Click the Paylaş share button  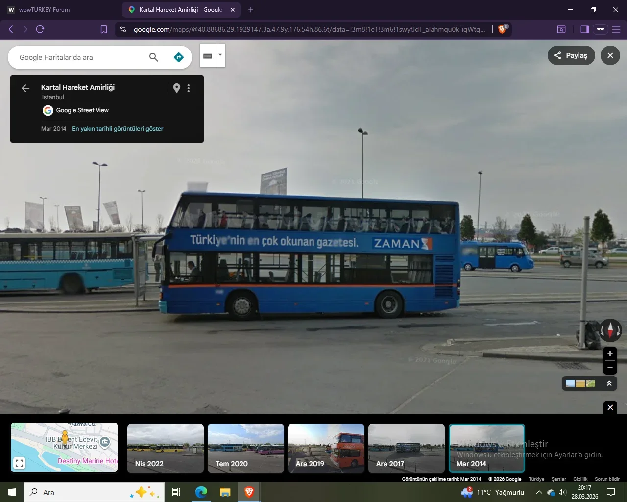tap(571, 55)
